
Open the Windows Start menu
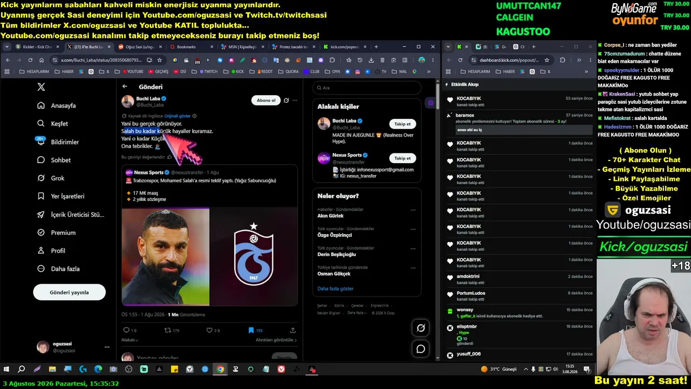6,370
